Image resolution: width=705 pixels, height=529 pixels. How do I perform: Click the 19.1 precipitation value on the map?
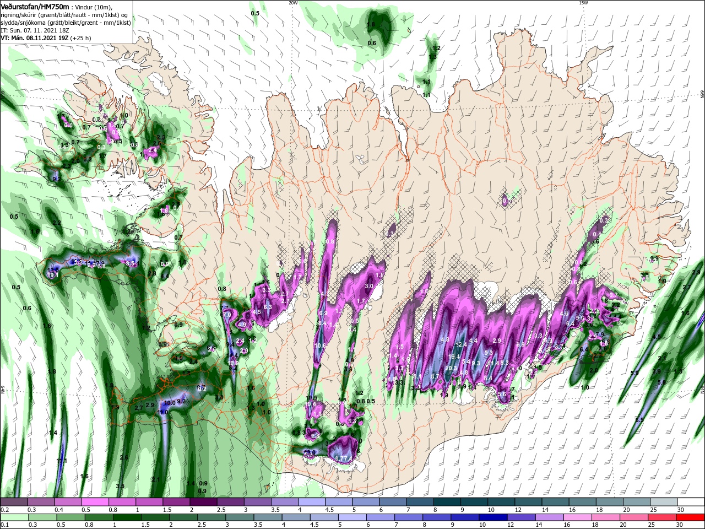(x=53, y=274)
